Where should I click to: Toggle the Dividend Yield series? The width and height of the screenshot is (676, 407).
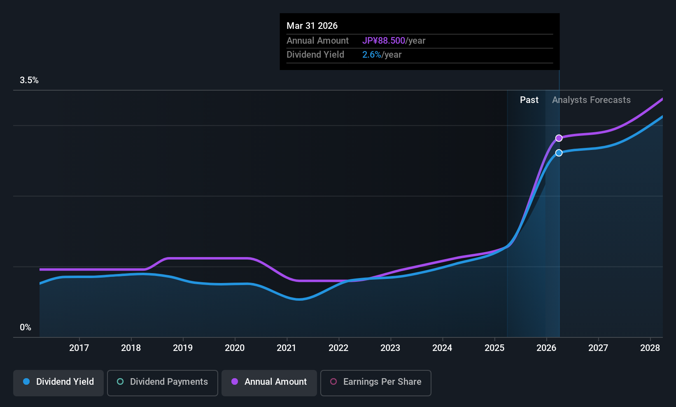click(x=58, y=383)
